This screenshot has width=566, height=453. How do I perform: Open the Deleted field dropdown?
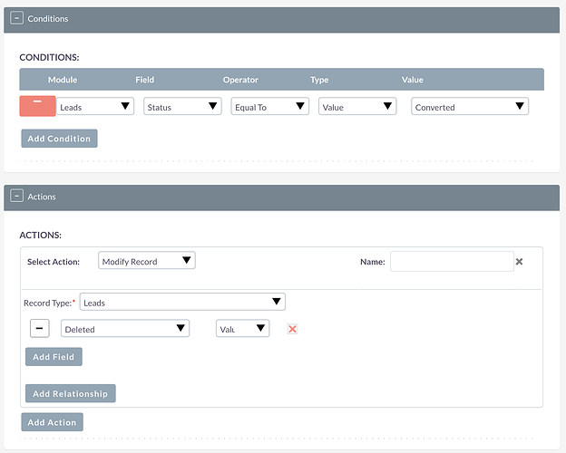125,329
